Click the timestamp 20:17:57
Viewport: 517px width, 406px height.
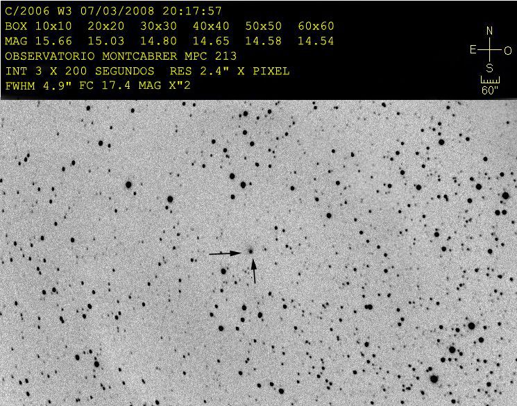pyautogui.click(x=192, y=11)
